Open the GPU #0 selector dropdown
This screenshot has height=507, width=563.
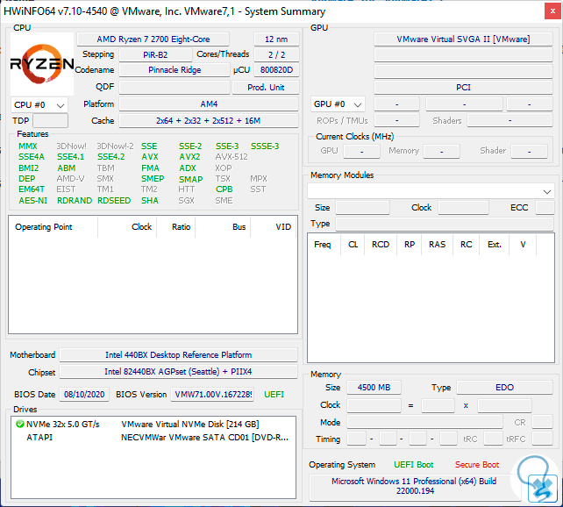338,104
